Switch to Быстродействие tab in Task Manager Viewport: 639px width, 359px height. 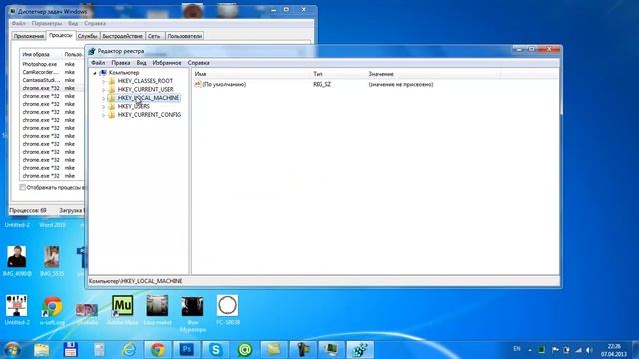click(122, 36)
